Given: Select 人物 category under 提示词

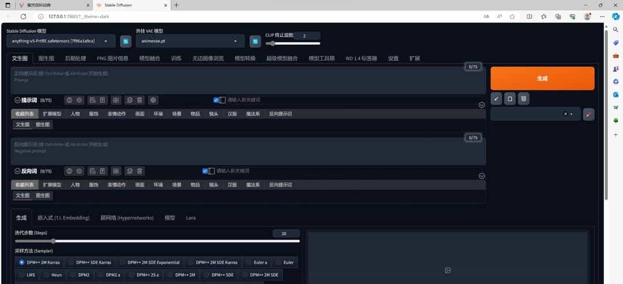Looking at the screenshot, I should 75,114.
